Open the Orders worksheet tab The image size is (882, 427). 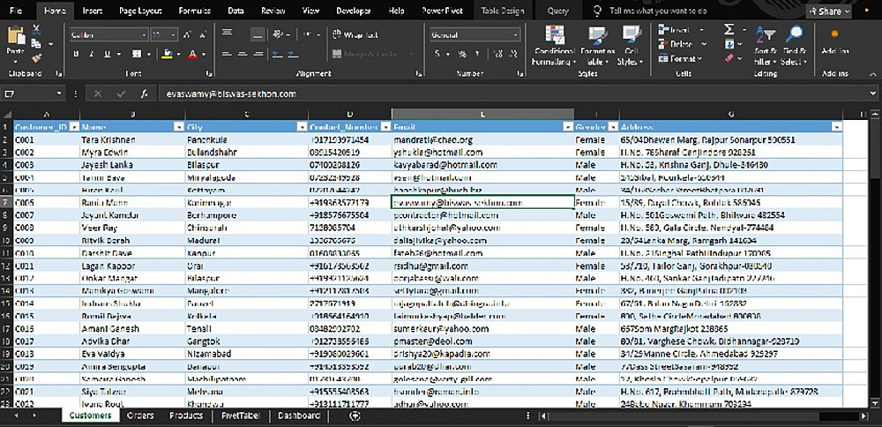tap(139, 416)
